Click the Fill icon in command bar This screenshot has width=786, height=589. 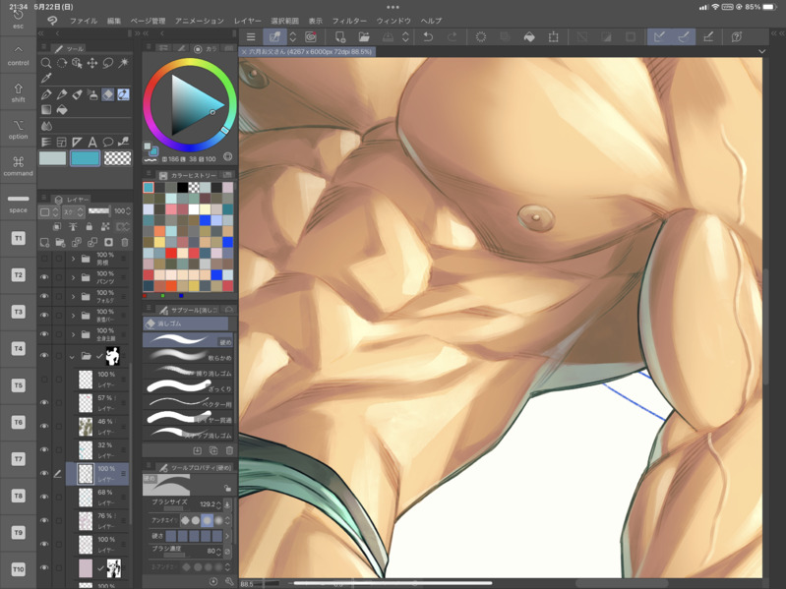pos(529,37)
